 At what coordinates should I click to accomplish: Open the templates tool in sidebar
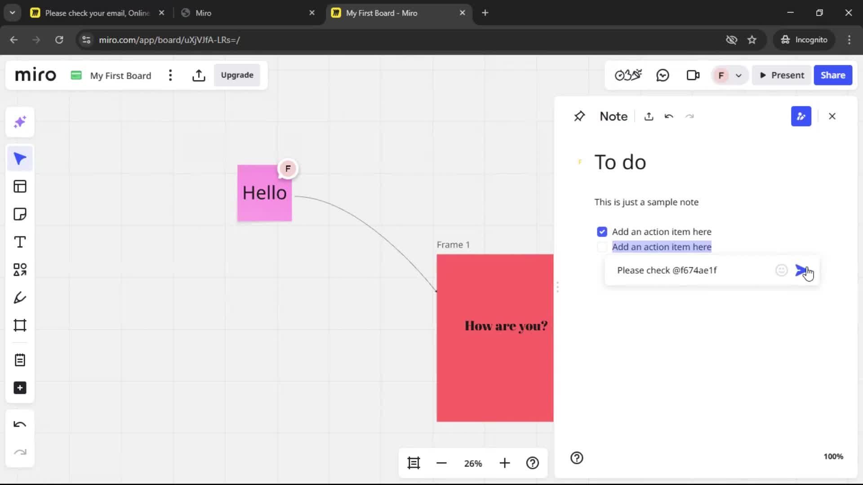[20, 186]
